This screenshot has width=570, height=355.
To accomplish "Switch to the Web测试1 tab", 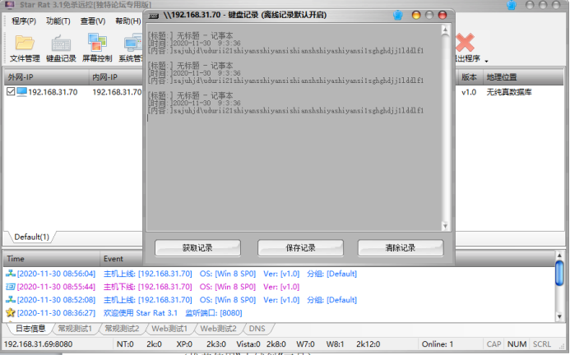I will pos(169,329).
